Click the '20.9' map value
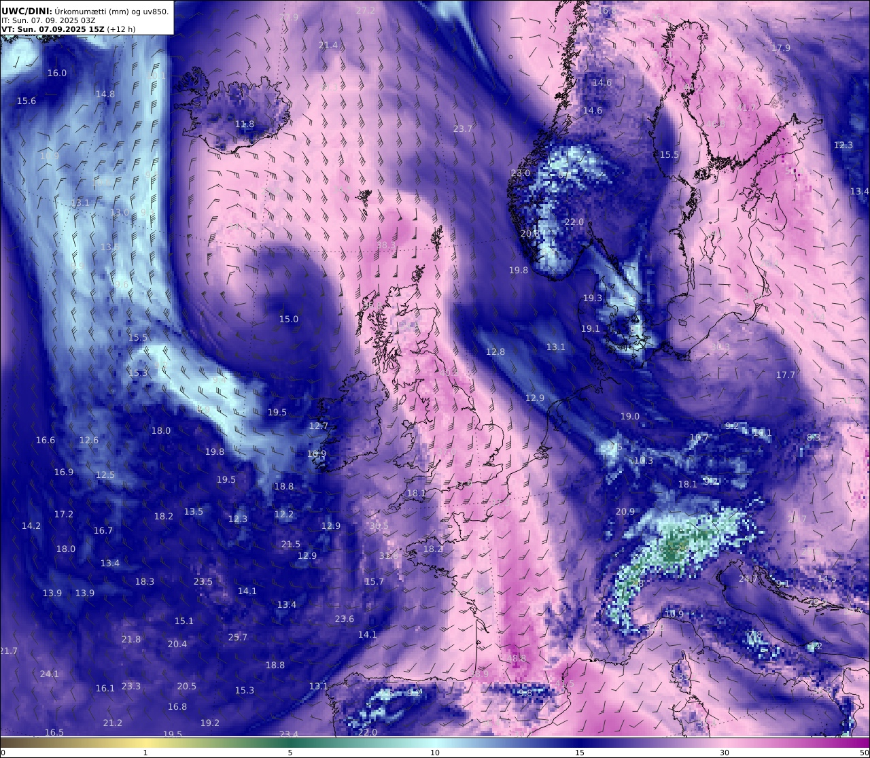Screen dimensions: 870x758 pyautogui.click(x=625, y=512)
